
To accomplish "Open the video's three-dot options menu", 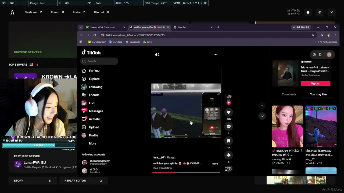I will (x=215, y=55).
